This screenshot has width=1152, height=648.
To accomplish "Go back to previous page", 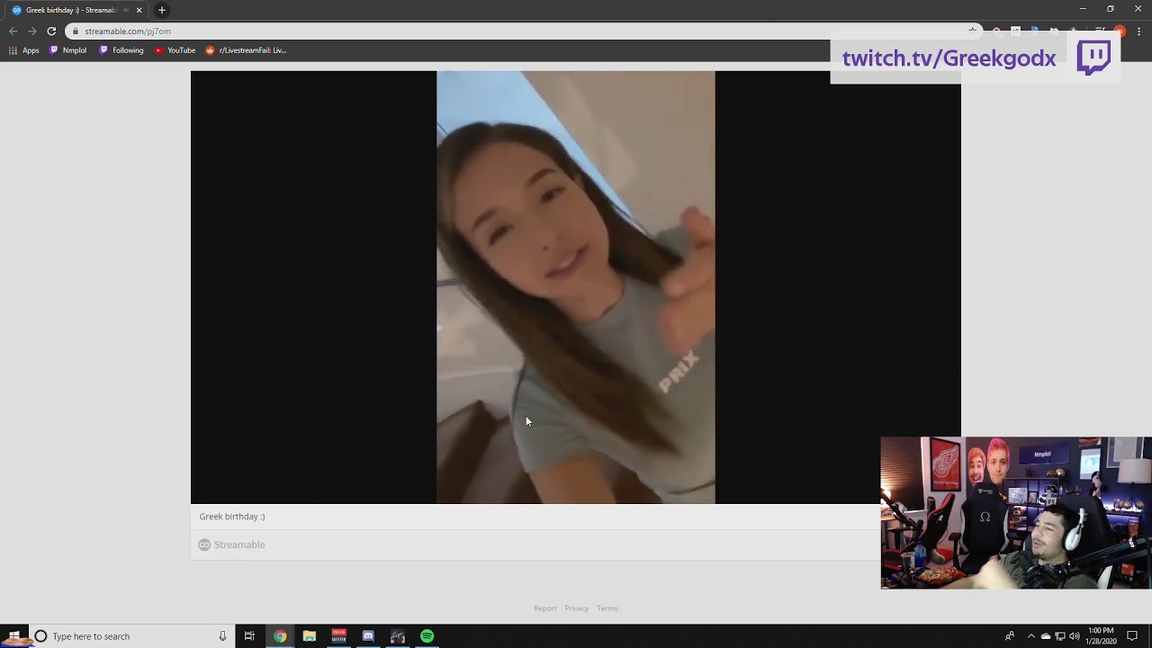I will coord(13,31).
